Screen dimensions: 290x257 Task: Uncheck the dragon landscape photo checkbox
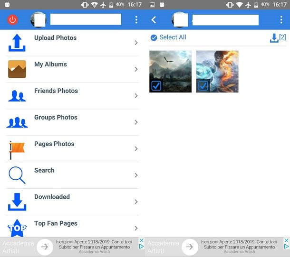[x=156, y=86]
